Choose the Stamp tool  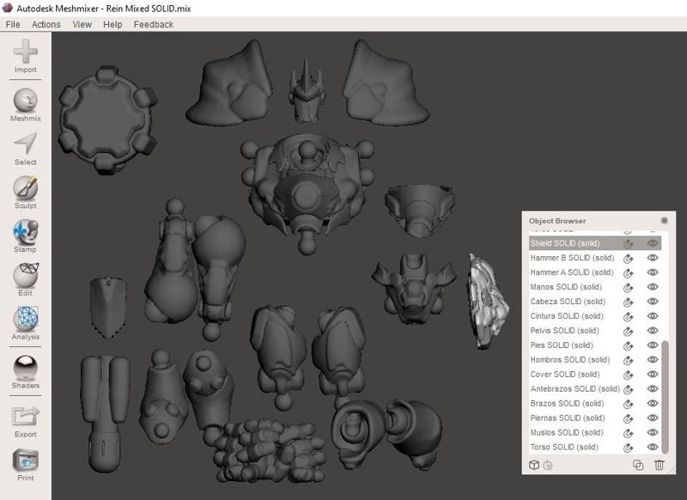[x=26, y=235]
